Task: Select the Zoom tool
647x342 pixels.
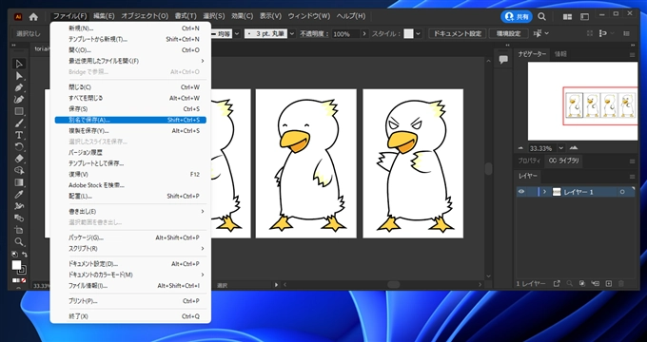Action: 19,242
